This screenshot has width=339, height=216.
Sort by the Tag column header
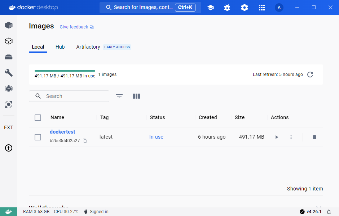(105, 117)
